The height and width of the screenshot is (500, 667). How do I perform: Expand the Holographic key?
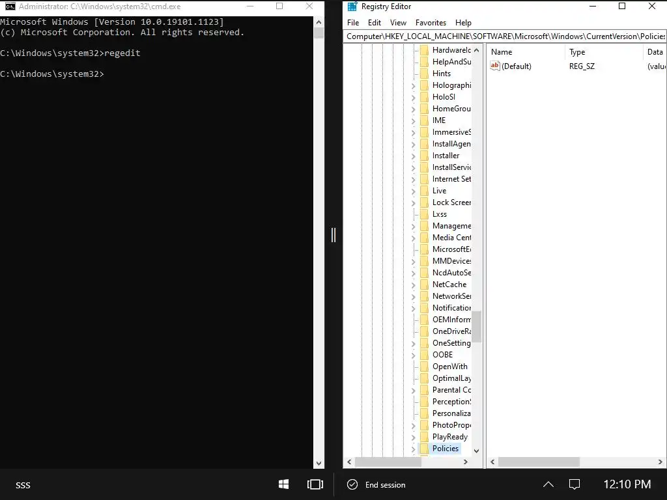(413, 85)
